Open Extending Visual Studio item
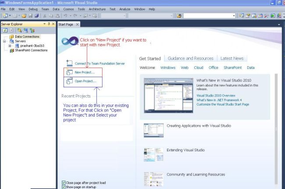Image resolution: width=285 pixels, height=189 pixels. pyautogui.click(x=185, y=150)
